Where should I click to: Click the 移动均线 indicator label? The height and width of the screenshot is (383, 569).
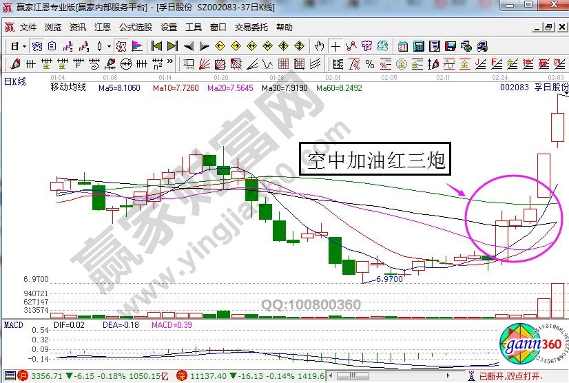[x=68, y=88]
